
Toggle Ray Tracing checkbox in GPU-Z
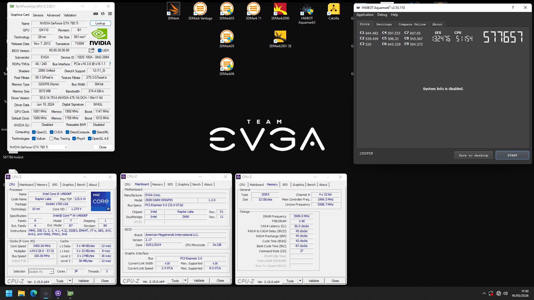click(51, 139)
